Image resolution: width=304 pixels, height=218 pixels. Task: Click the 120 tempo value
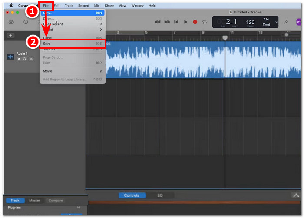250,22
